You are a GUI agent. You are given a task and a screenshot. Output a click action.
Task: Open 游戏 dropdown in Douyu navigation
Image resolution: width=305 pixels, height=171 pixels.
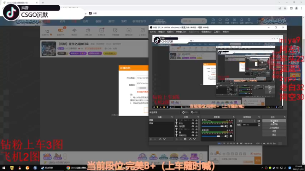(112, 21)
